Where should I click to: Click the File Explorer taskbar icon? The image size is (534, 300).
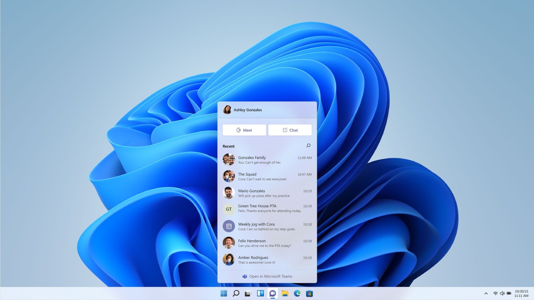[286, 293]
